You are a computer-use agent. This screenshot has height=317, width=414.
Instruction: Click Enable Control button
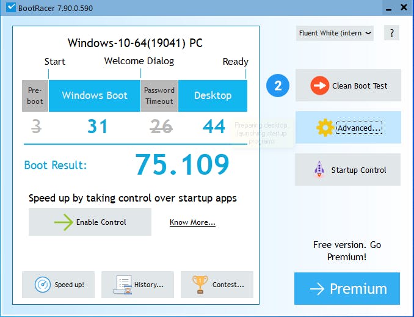click(90, 222)
